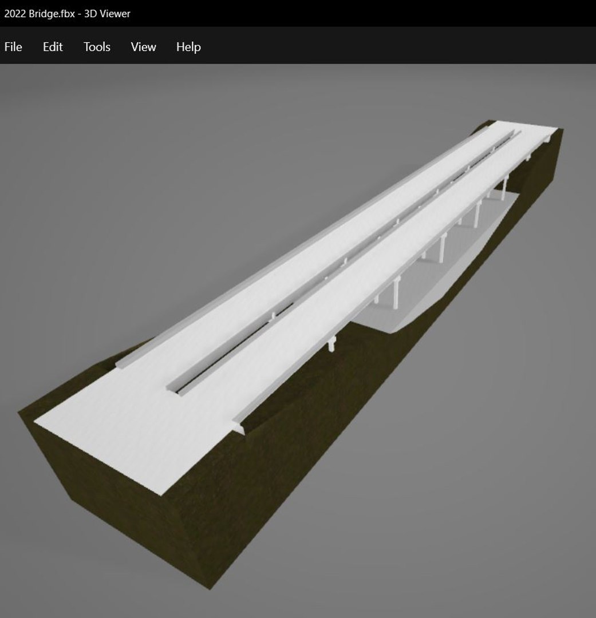Screen dimensions: 596x618
Task: Open the File menu
Action: (x=13, y=47)
